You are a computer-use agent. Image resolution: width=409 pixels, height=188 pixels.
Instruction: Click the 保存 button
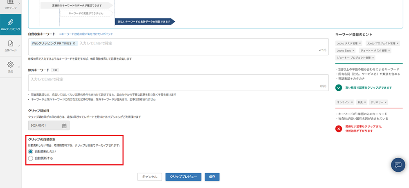(212, 177)
